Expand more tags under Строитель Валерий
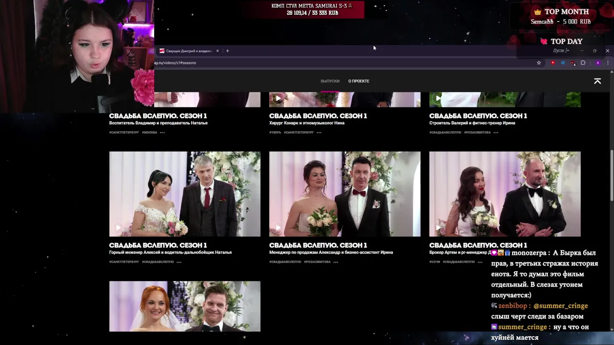The width and height of the screenshot is (614, 345). pos(496,133)
